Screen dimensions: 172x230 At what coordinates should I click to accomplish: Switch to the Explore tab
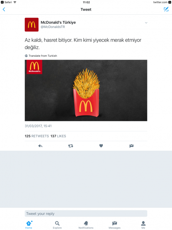(x=57, y=225)
